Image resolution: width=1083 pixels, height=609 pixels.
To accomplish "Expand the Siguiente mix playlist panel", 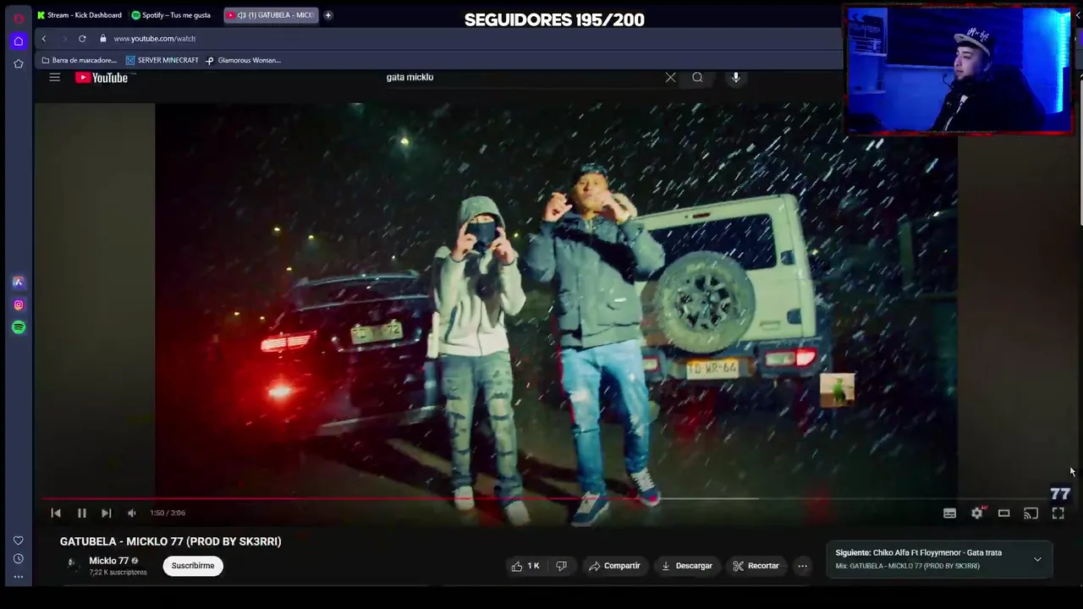I will pyautogui.click(x=1037, y=559).
